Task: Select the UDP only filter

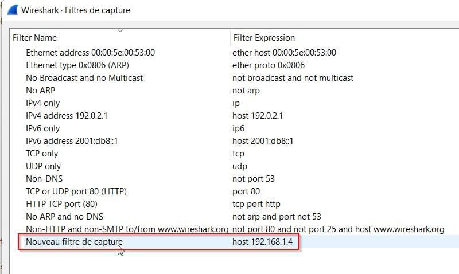Action: (x=43, y=166)
